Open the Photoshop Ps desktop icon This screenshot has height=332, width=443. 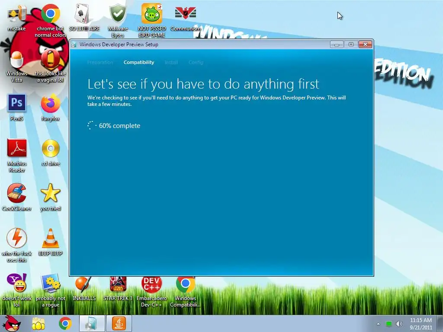pos(17,108)
